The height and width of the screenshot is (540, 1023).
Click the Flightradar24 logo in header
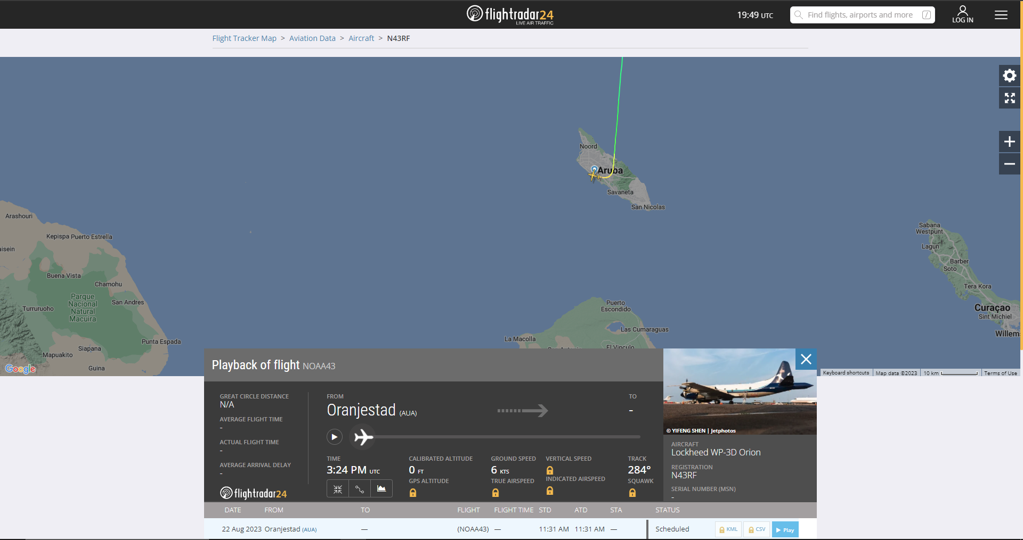(x=510, y=14)
